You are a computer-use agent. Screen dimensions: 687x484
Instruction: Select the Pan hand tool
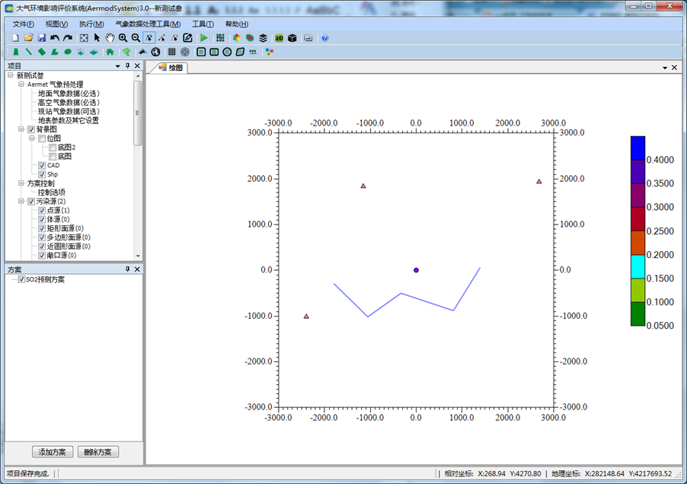110,37
